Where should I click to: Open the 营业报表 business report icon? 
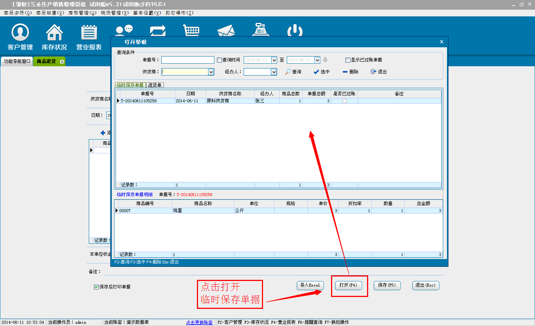coord(89,33)
